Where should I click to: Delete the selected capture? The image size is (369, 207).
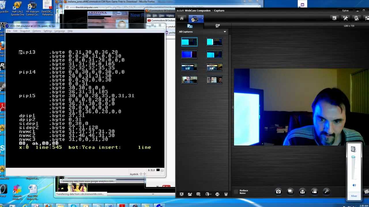click(226, 194)
